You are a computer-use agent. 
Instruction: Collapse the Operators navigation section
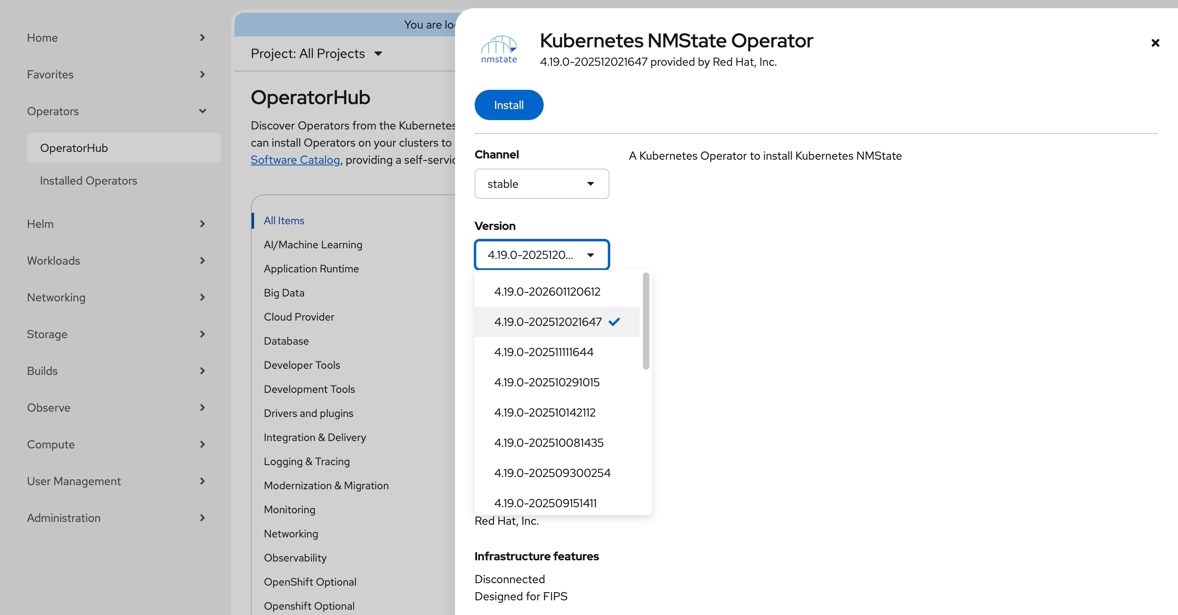117,111
